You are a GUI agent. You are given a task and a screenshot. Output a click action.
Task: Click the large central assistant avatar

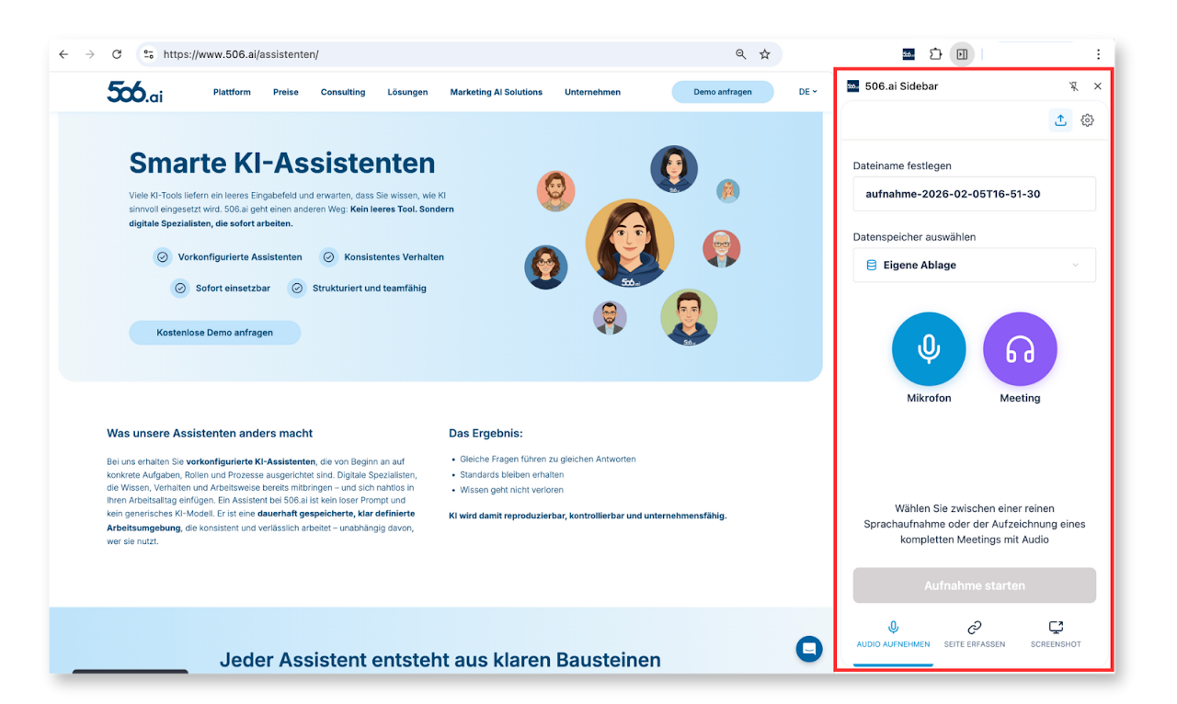click(x=630, y=243)
